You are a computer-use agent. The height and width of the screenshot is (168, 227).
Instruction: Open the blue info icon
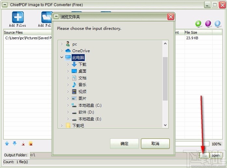click(x=218, y=23)
